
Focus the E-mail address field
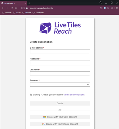[60, 52]
